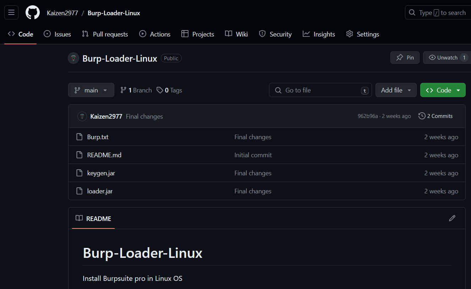Select the README tab in file viewer
Image resolution: width=471 pixels, height=289 pixels.
(x=93, y=219)
